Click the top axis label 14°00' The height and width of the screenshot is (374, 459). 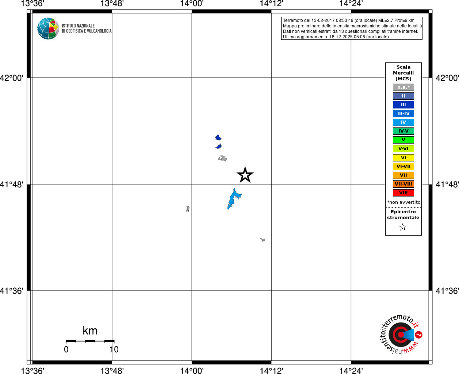coord(192,4)
